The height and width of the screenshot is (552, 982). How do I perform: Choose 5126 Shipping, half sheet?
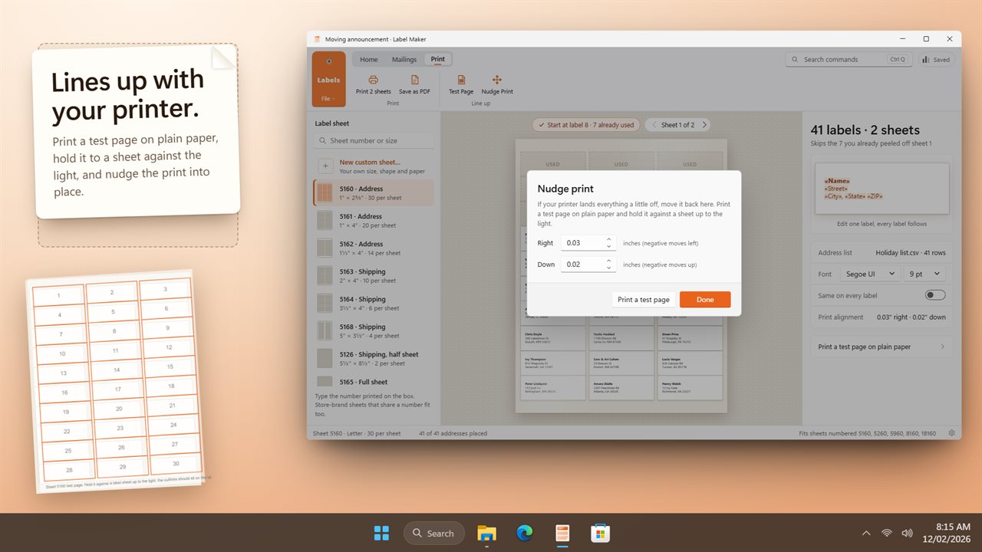pyautogui.click(x=374, y=359)
